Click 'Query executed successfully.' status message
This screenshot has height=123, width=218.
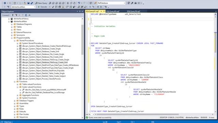click(100, 118)
